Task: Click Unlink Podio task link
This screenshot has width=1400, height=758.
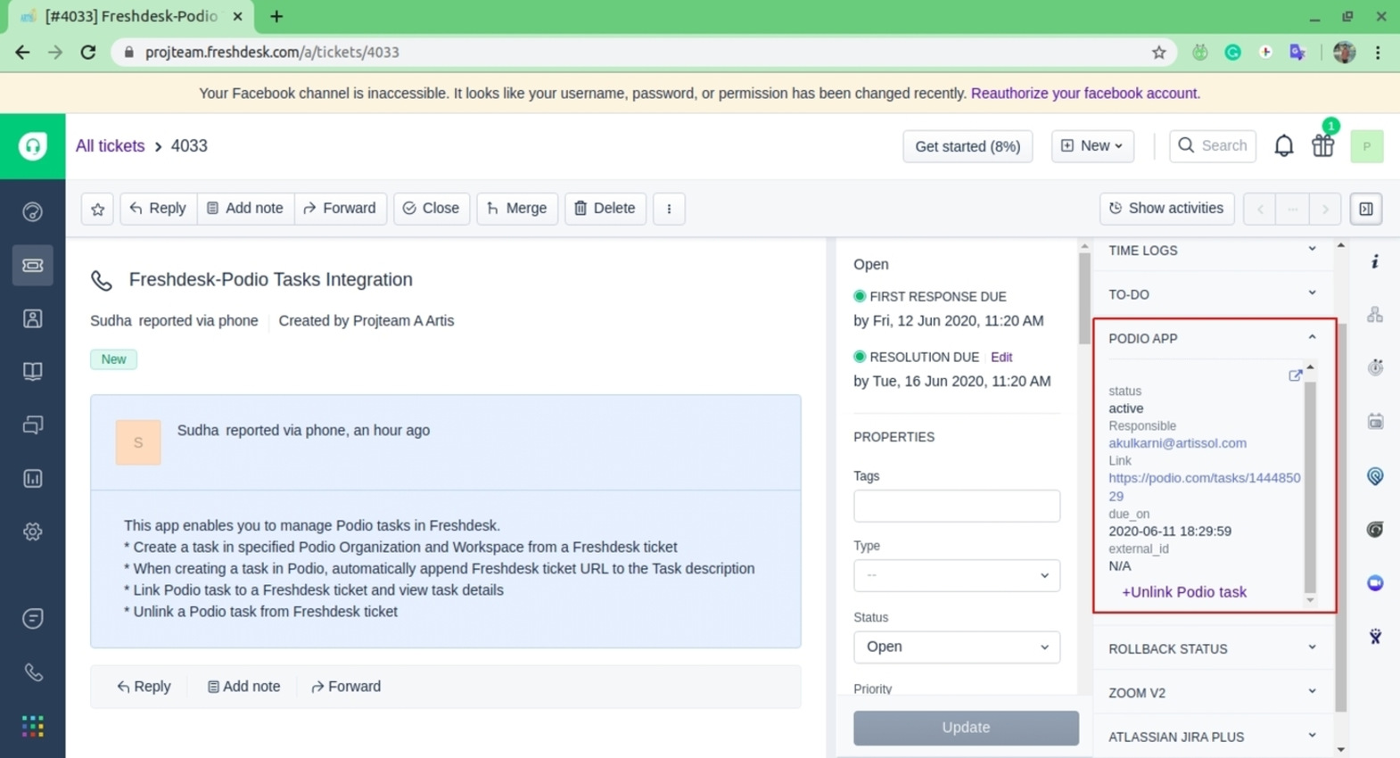Action: [x=1183, y=592]
